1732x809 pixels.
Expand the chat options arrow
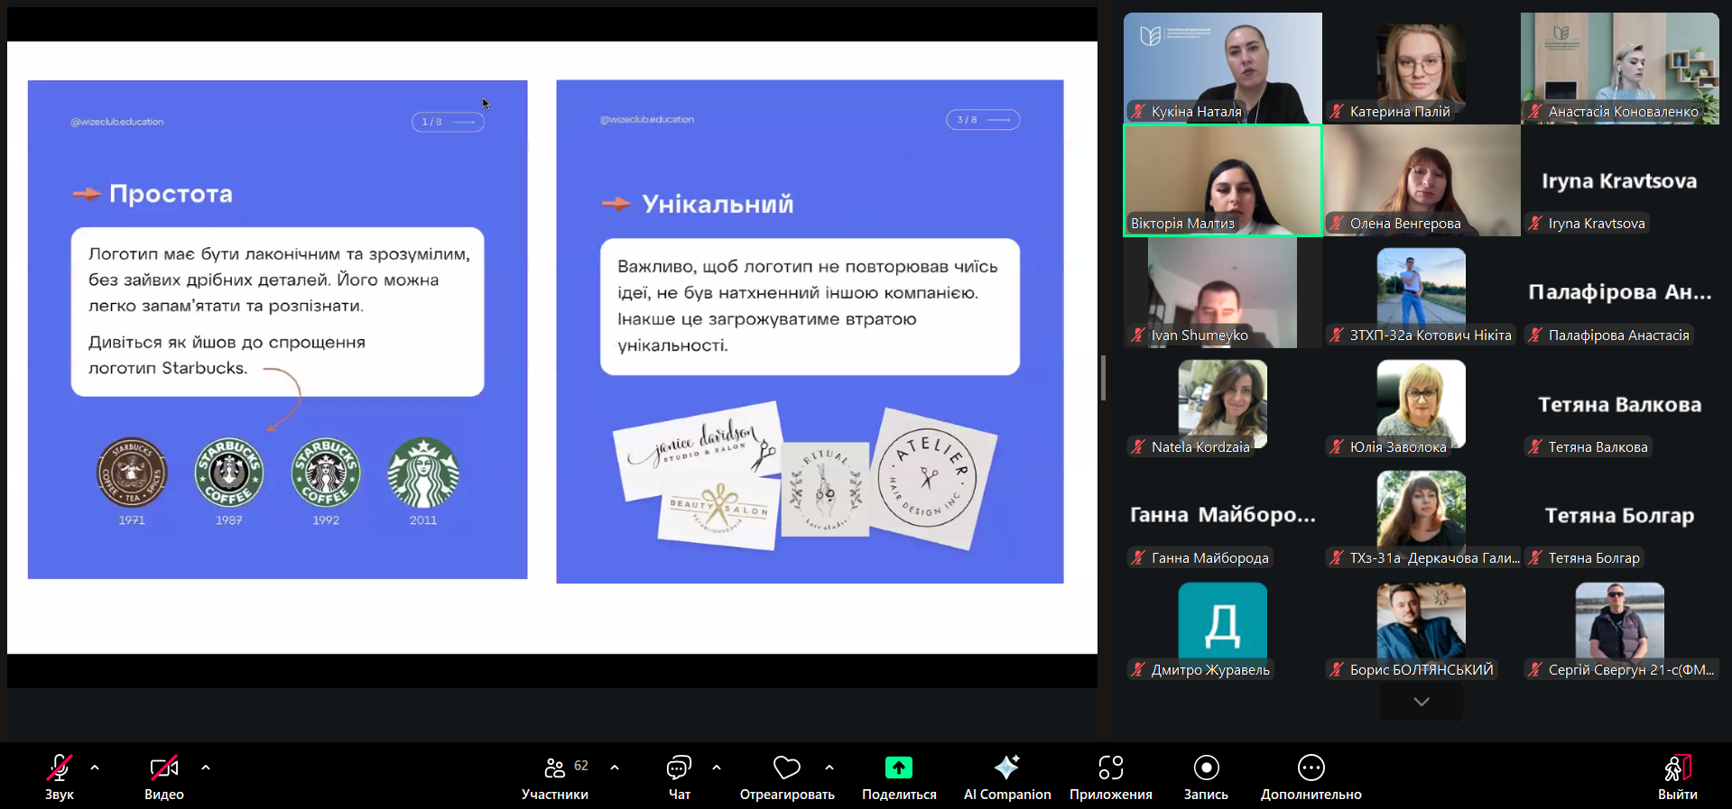pos(717,768)
